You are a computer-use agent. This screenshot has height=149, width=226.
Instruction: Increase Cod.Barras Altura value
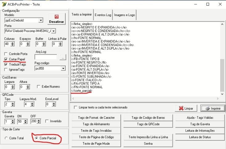[x=28, y=86]
